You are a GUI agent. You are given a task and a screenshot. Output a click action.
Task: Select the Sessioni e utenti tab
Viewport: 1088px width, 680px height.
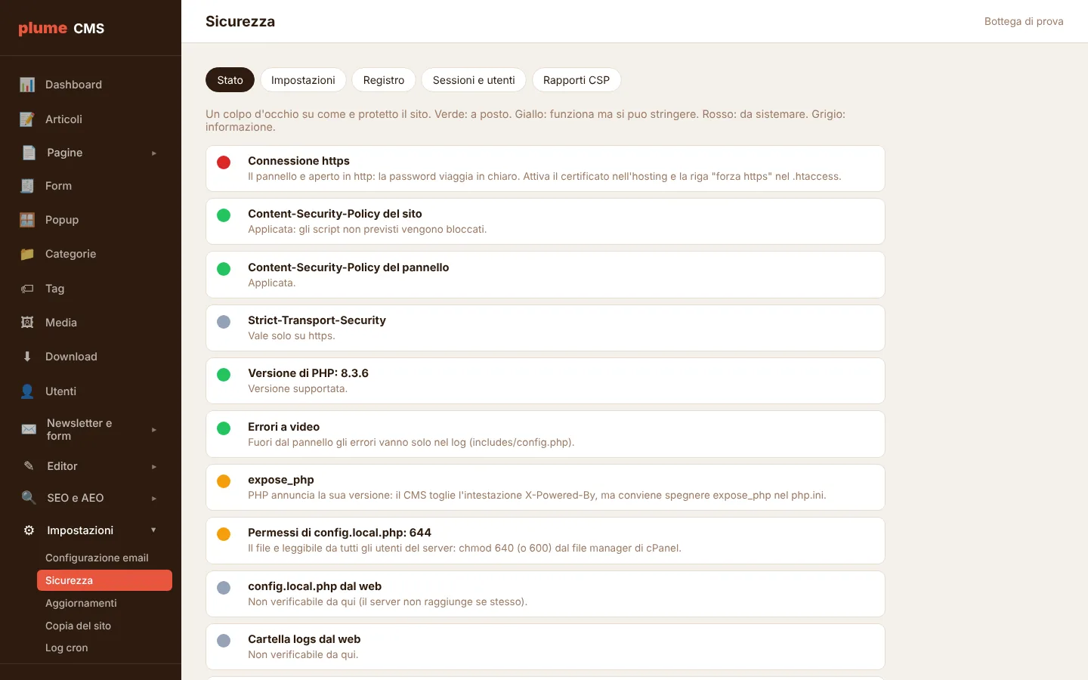[474, 80]
